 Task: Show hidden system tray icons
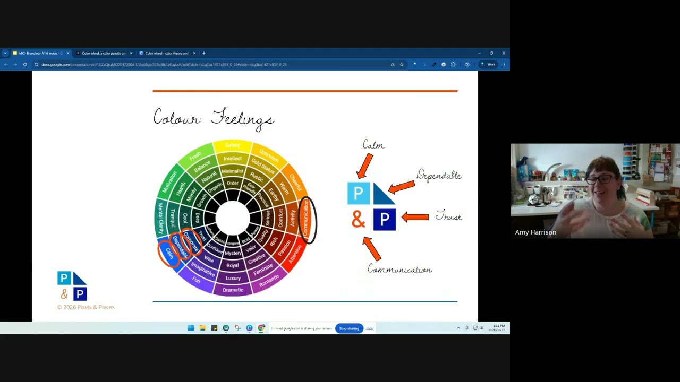[x=458, y=328]
